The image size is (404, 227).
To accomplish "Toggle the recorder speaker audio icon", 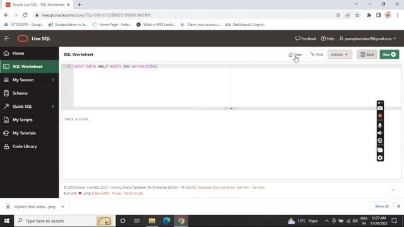I will [380, 133].
